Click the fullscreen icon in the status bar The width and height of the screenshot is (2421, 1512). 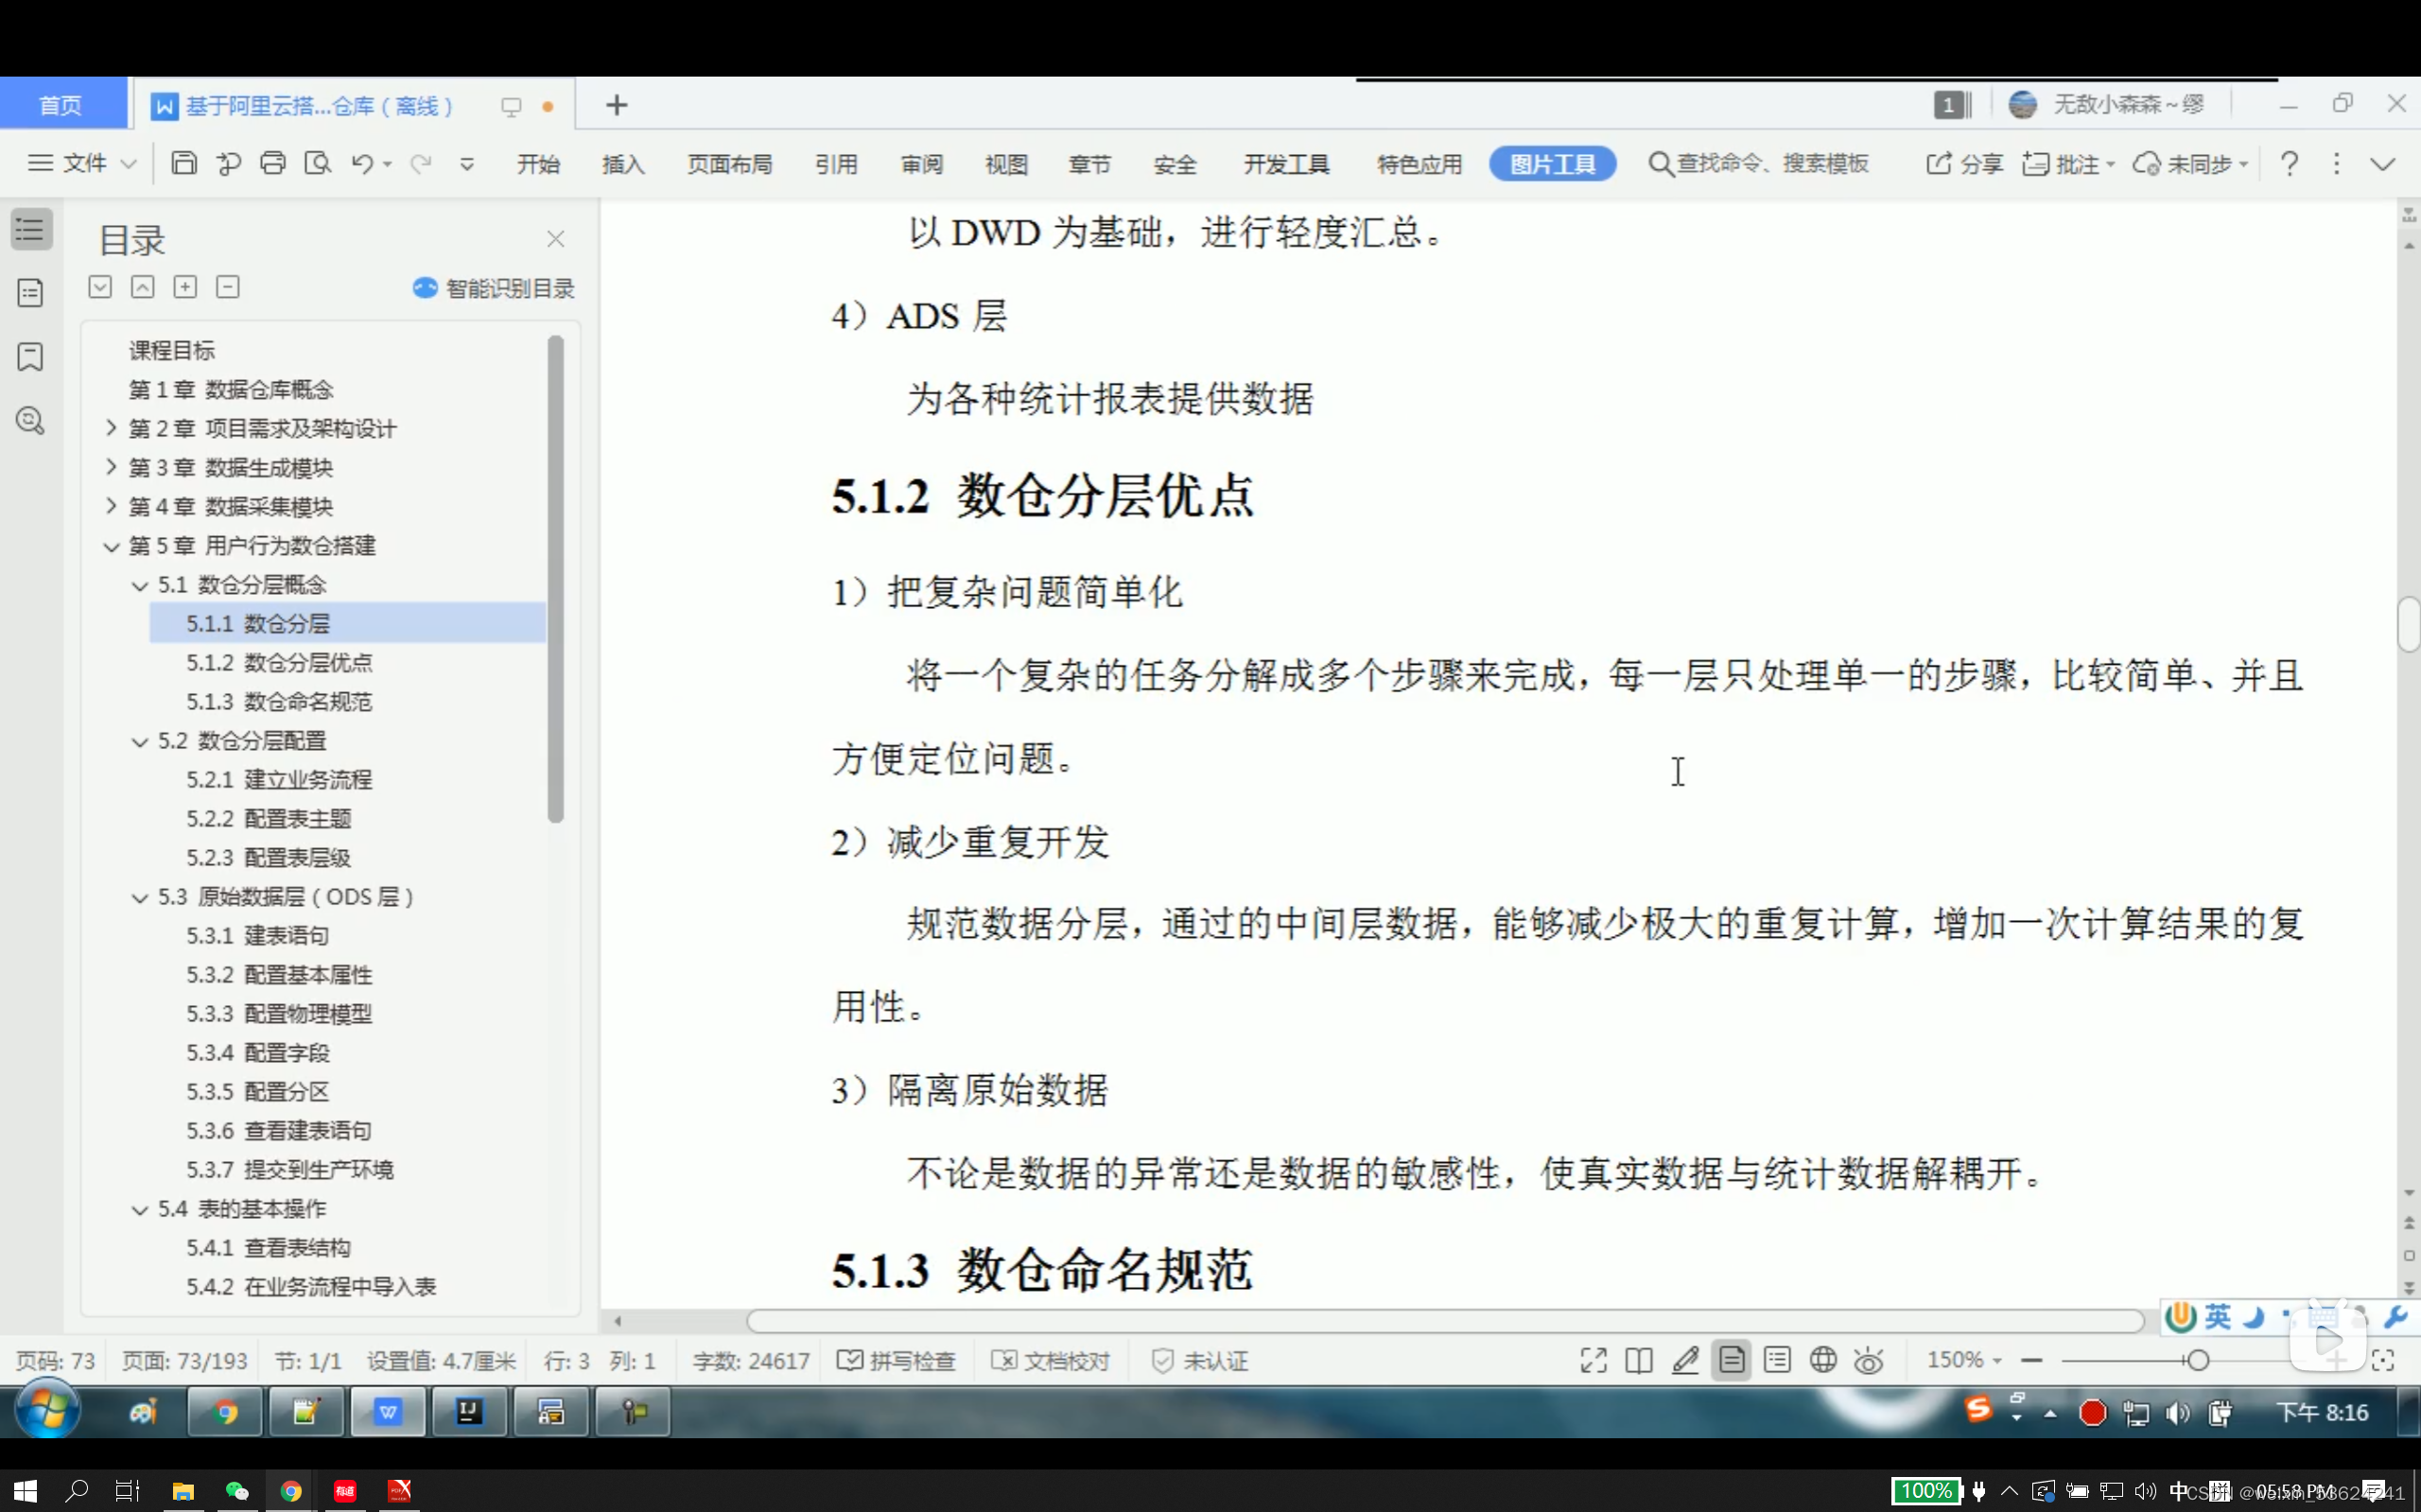1593,1360
